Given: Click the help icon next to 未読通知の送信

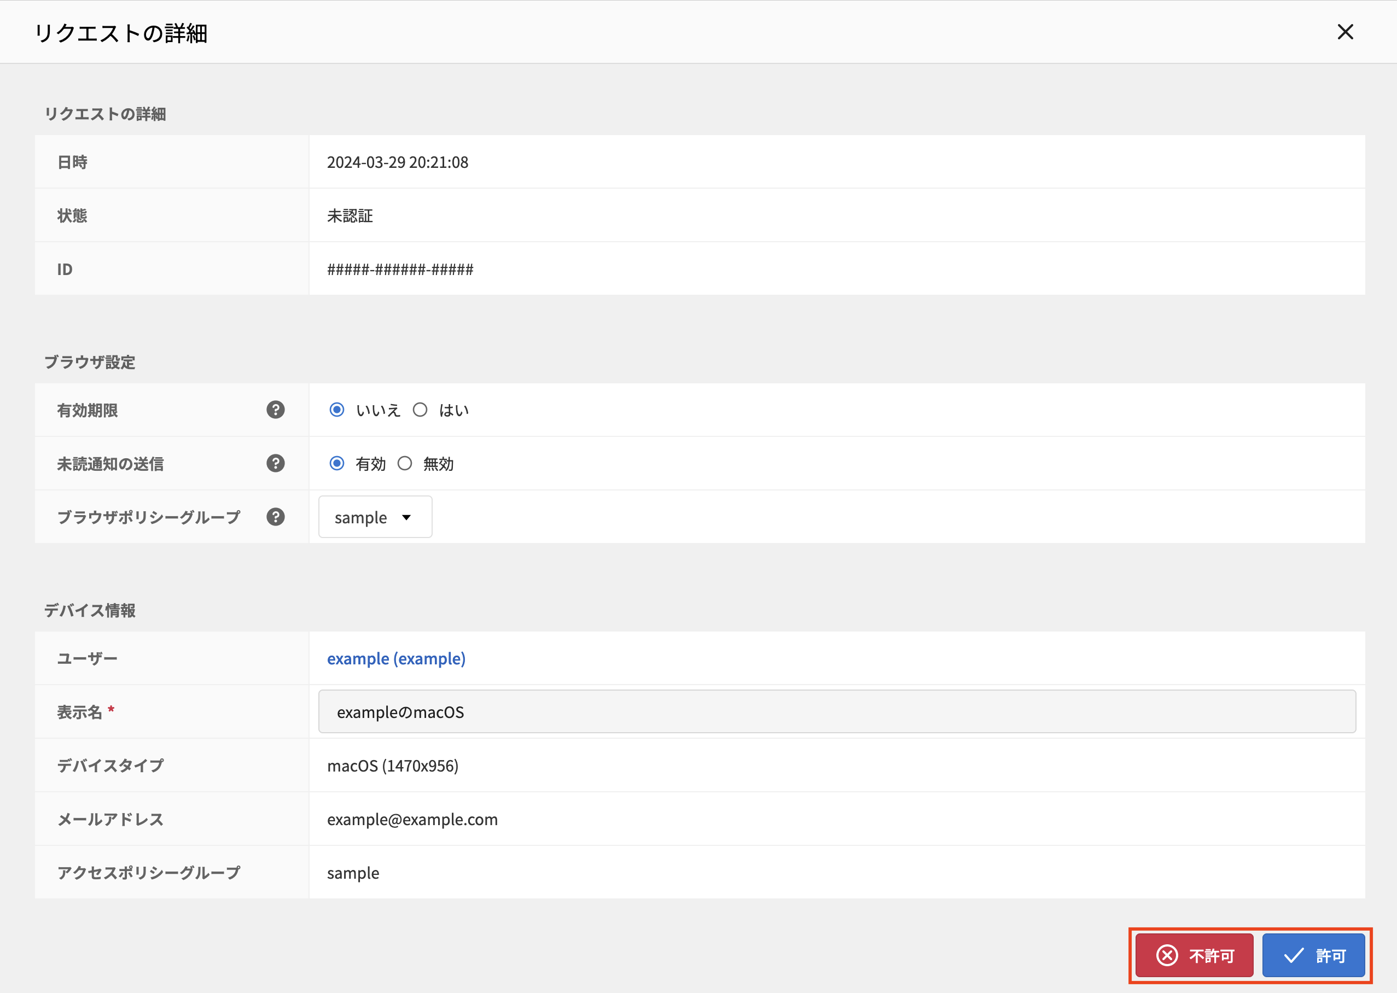Looking at the screenshot, I should pyautogui.click(x=275, y=464).
